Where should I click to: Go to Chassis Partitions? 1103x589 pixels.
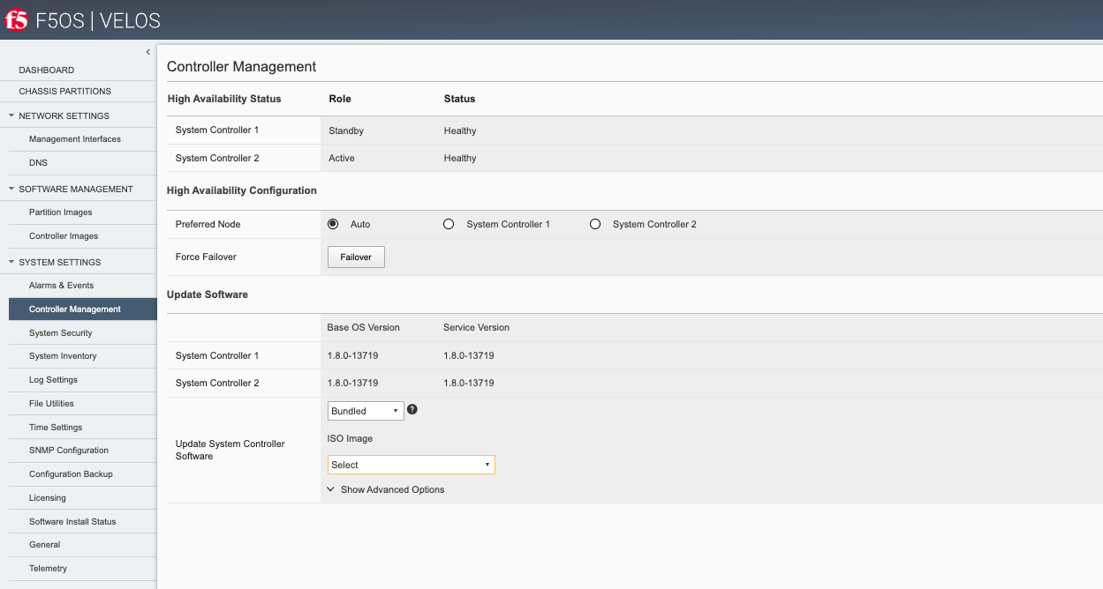pyautogui.click(x=65, y=91)
